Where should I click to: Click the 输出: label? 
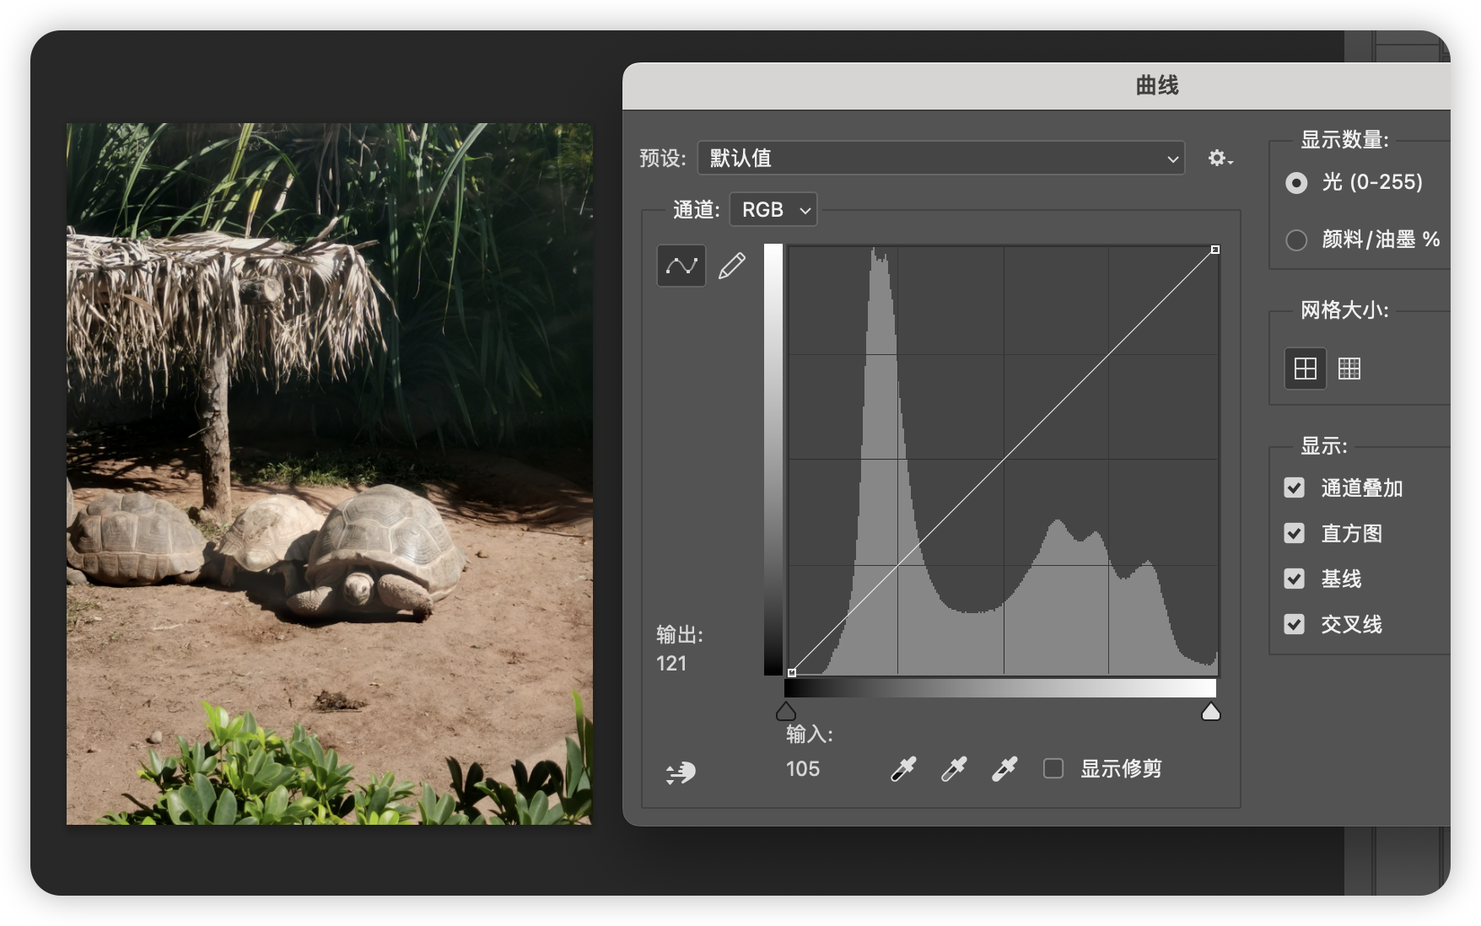[x=680, y=635]
